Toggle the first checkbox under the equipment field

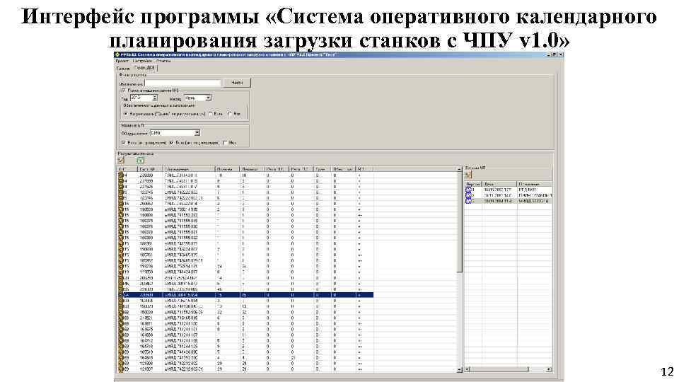124,142
